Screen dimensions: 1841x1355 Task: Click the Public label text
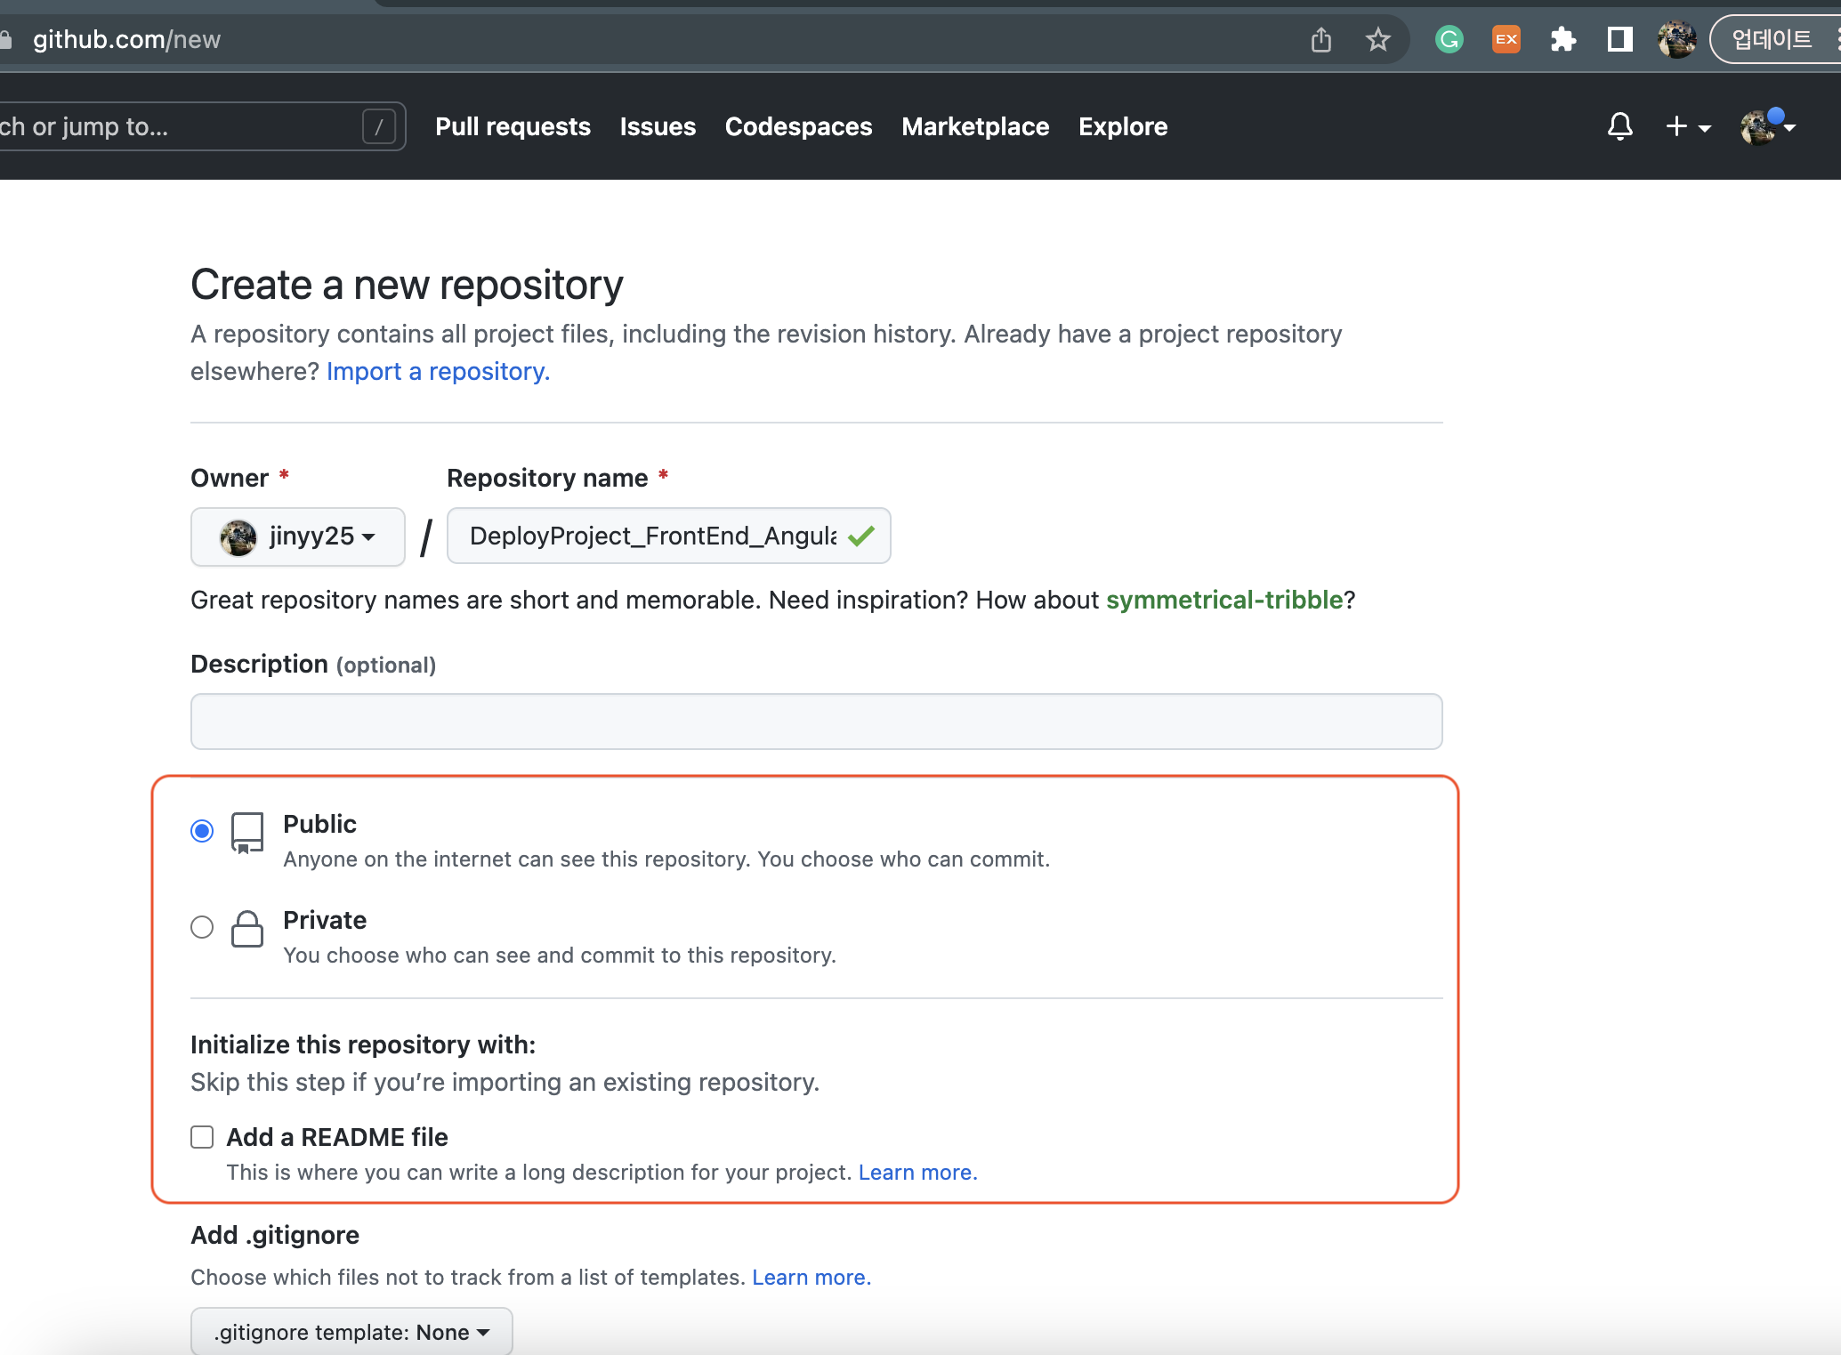[x=319, y=824]
